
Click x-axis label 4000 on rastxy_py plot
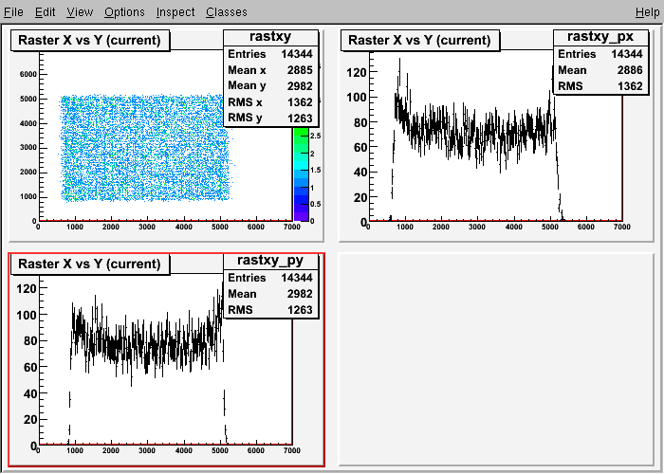[x=183, y=450]
